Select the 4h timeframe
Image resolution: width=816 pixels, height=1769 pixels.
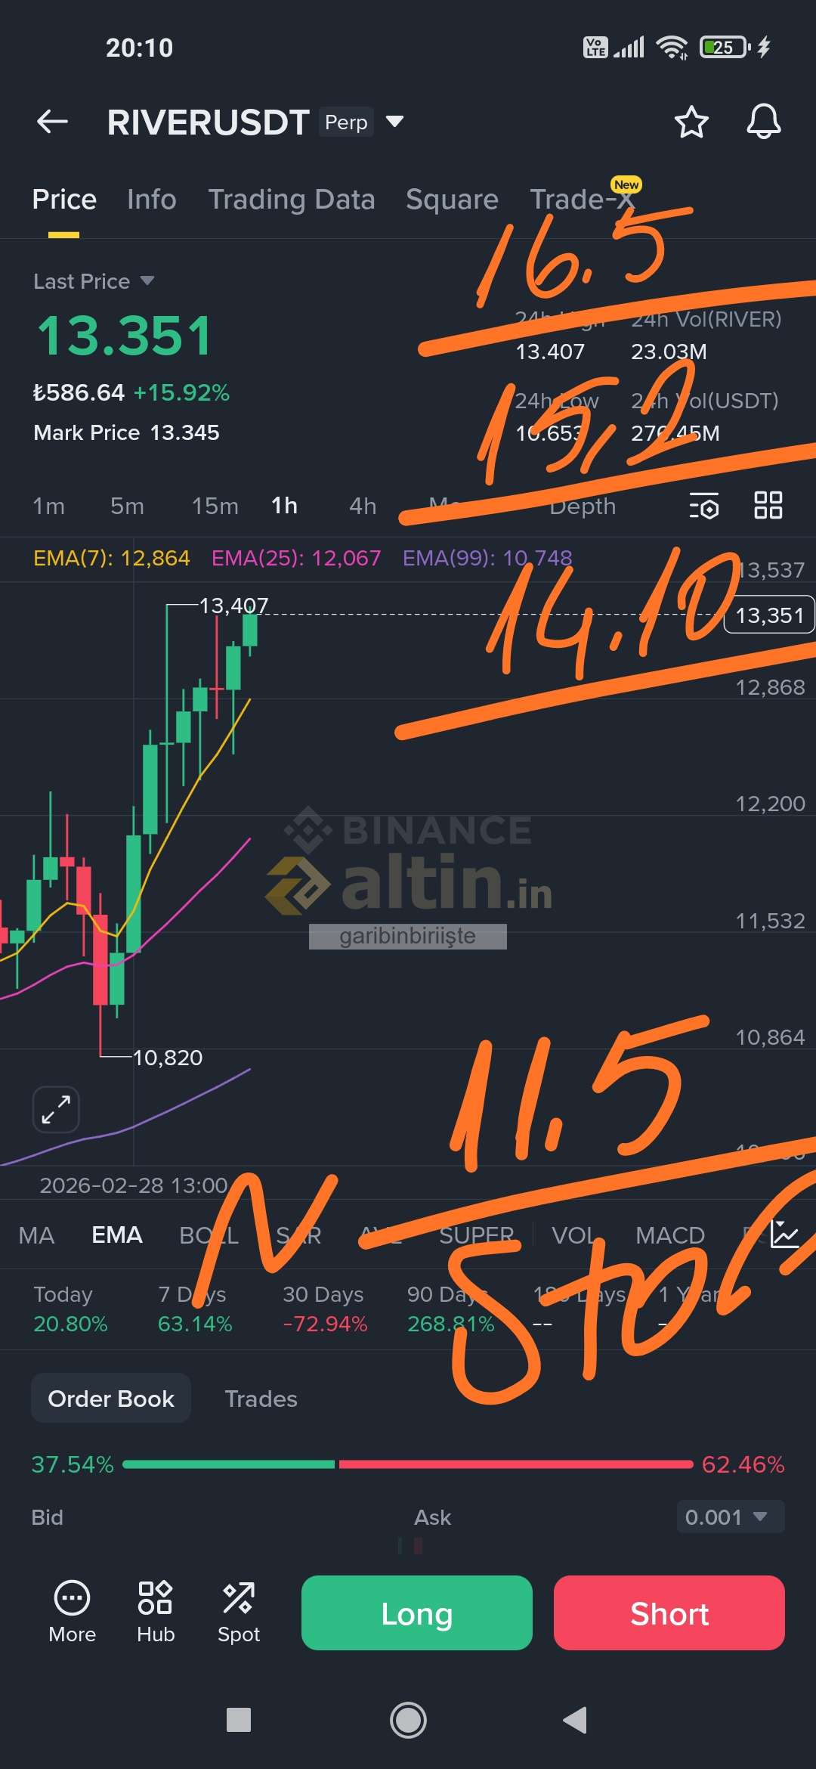(363, 506)
